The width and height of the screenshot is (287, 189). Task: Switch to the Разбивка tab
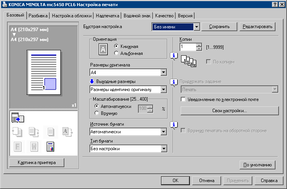click(38, 16)
